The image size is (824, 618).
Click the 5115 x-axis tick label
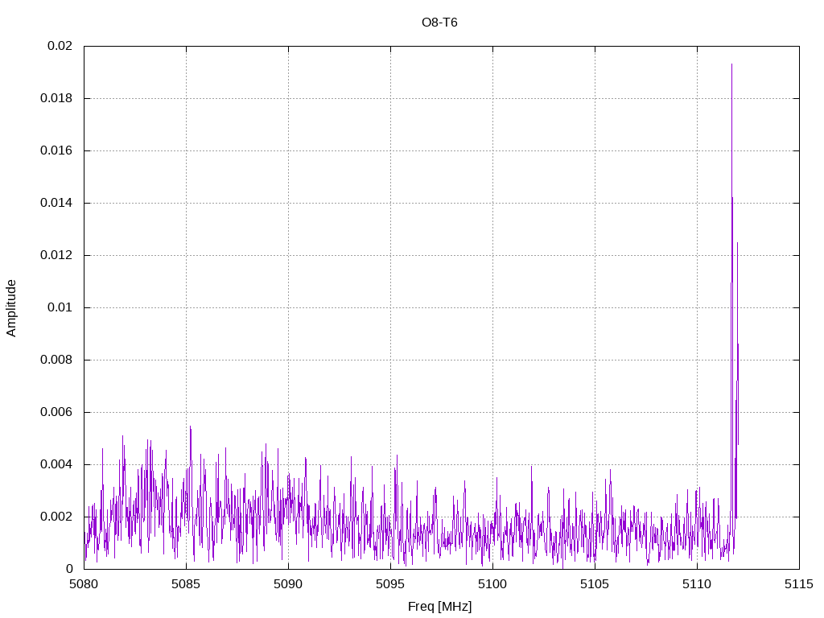(799, 584)
